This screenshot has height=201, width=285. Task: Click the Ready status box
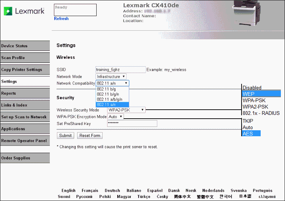pos(75,10)
